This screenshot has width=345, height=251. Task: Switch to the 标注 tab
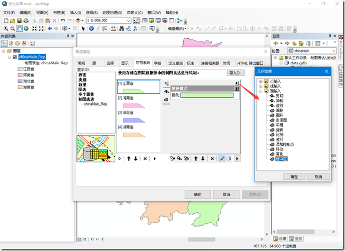point(190,63)
